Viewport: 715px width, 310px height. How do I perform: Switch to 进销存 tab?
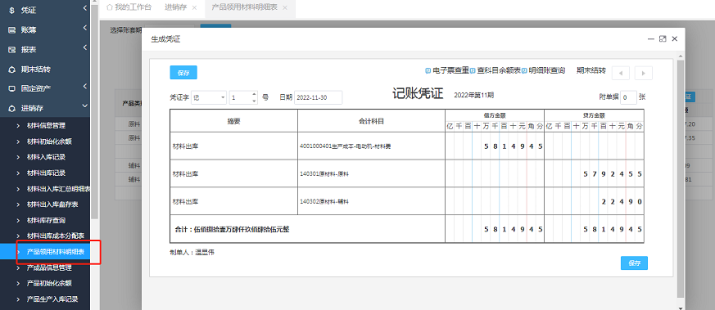[x=175, y=7]
